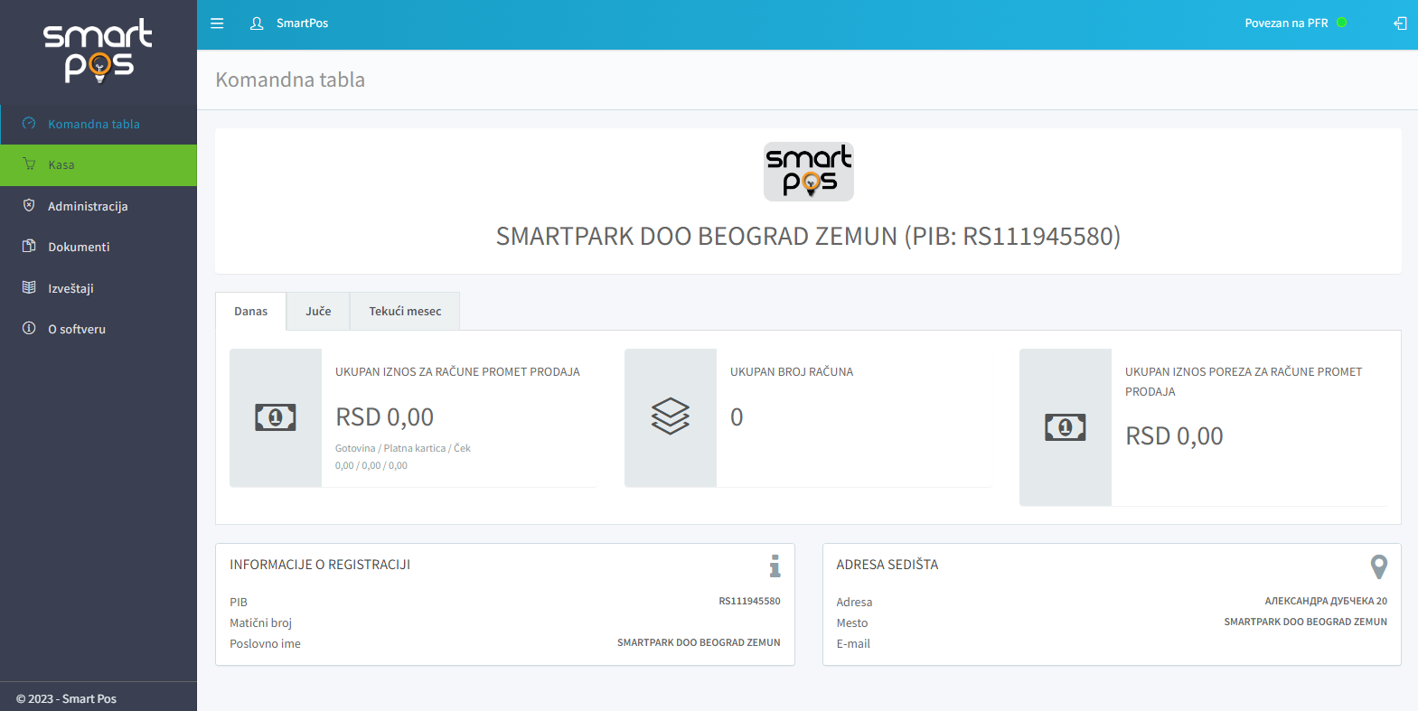Click the ukupan broj računa value 0
The height and width of the screenshot is (711, 1418).
(737, 416)
